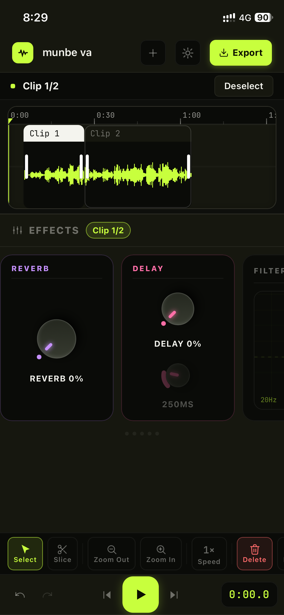Adjust the Reverb amount knob
Screen dimensions: 284x615
click(x=57, y=339)
